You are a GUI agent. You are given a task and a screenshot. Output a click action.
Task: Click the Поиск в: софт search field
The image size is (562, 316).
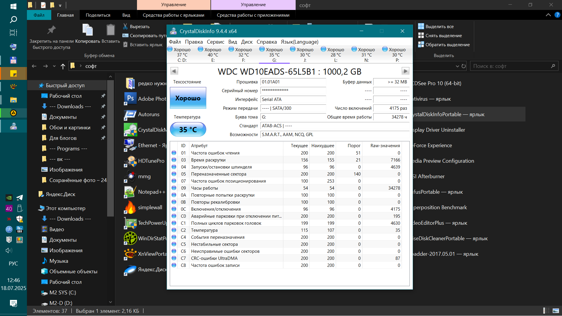[511, 66]
